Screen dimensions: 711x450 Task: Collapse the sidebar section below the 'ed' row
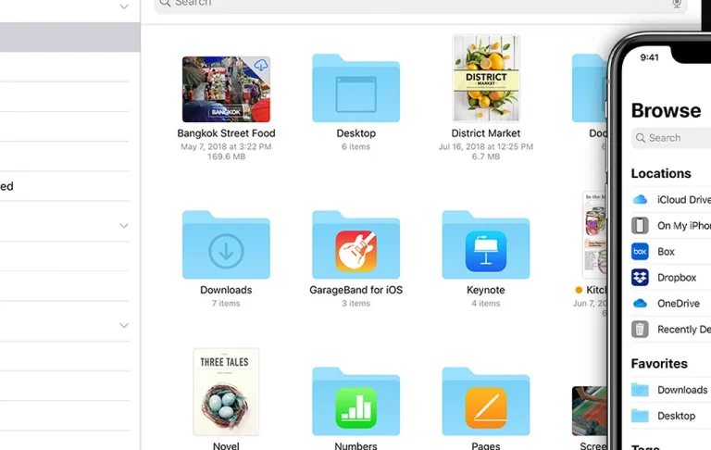(x=124, y=225)
